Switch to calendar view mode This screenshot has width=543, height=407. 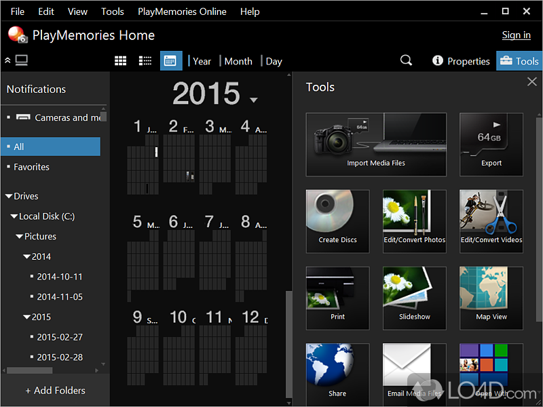(x=171, y=60)
